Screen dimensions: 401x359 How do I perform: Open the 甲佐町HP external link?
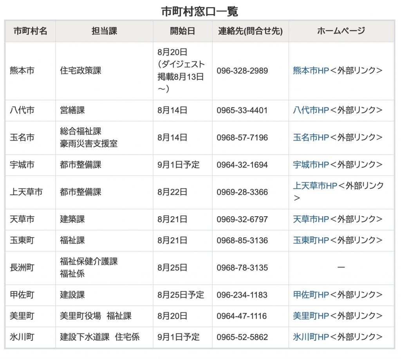[311, 295]
